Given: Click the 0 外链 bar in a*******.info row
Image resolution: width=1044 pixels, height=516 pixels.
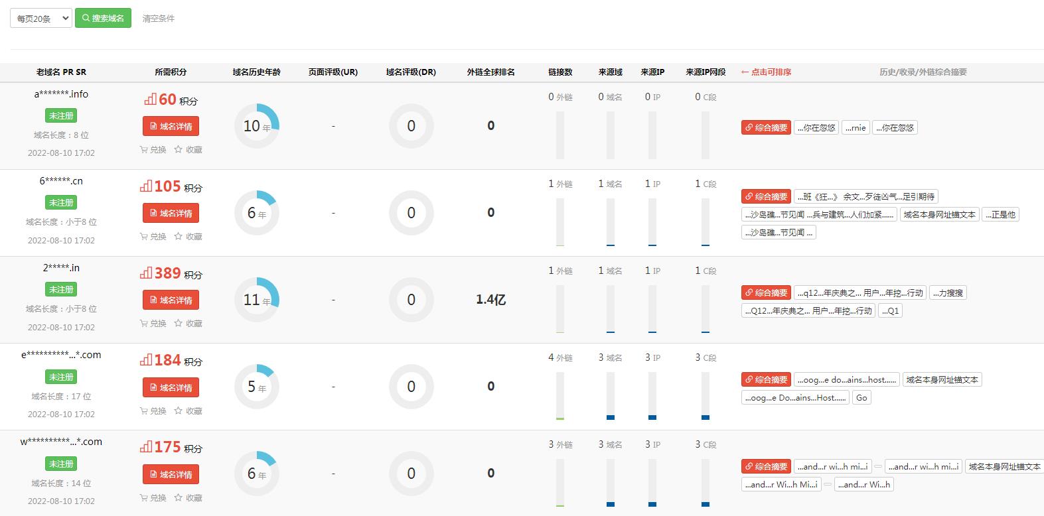Looking at the screenshot, I should pos(560,135).
